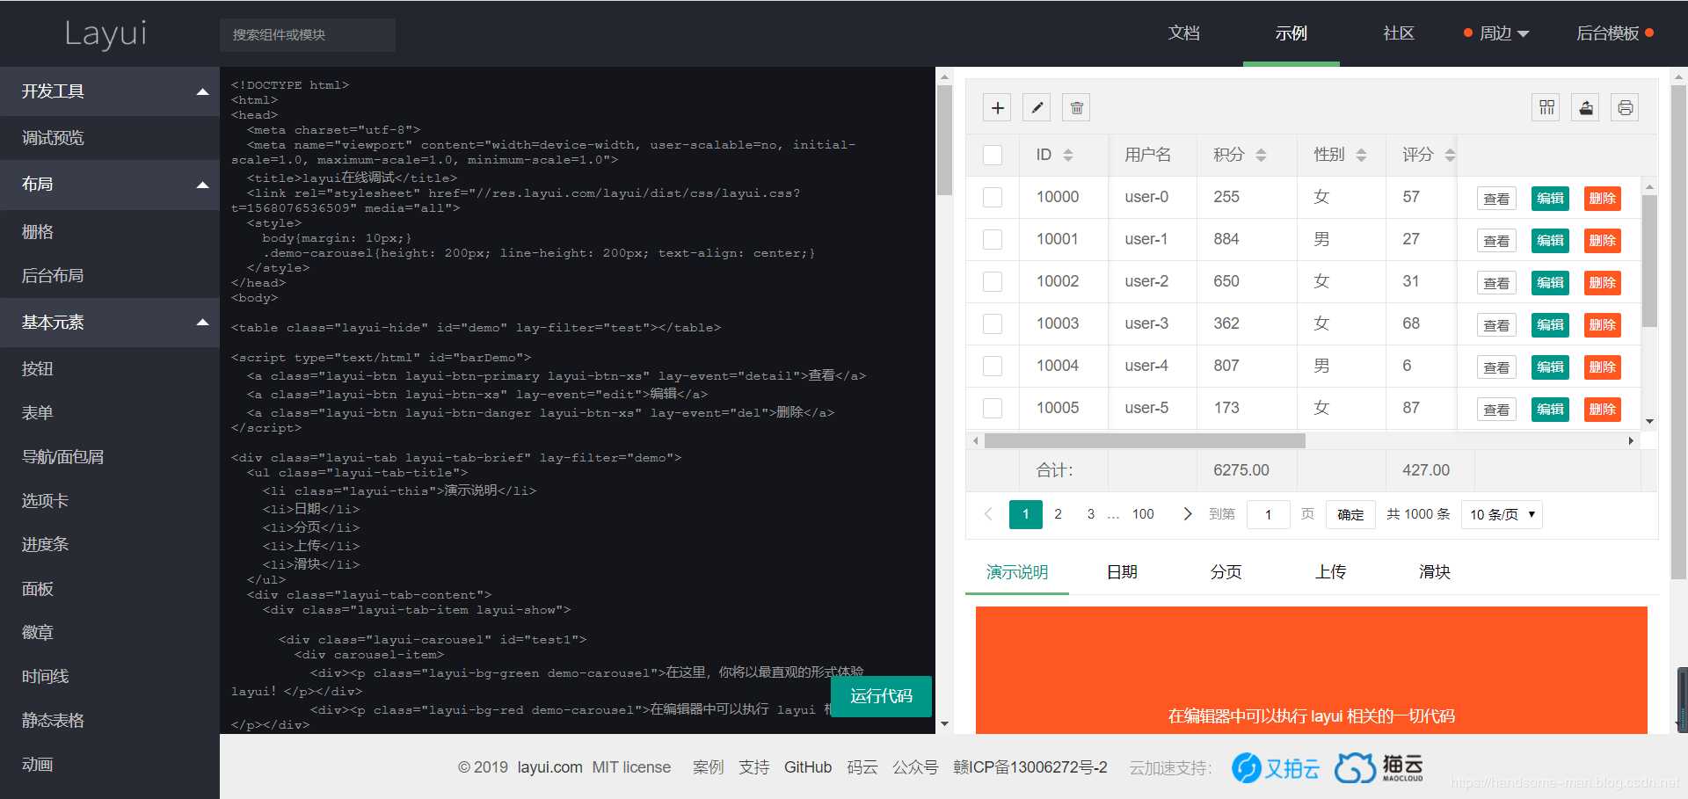Image resolution: width=1688 pixels, height=799 pixels.
Task: Click the trash delete toolbar icon
Action: [1077, 108]
